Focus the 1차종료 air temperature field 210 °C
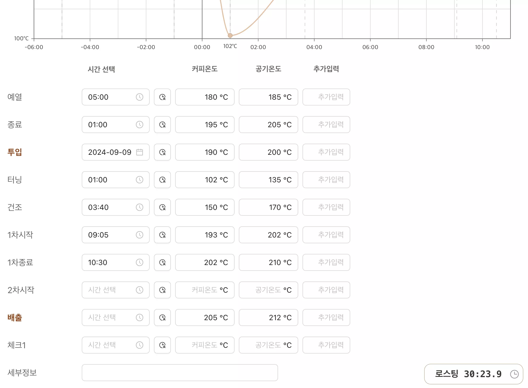Image resolution: width=528 pixels, height=388 pixels. coord(269,262)
